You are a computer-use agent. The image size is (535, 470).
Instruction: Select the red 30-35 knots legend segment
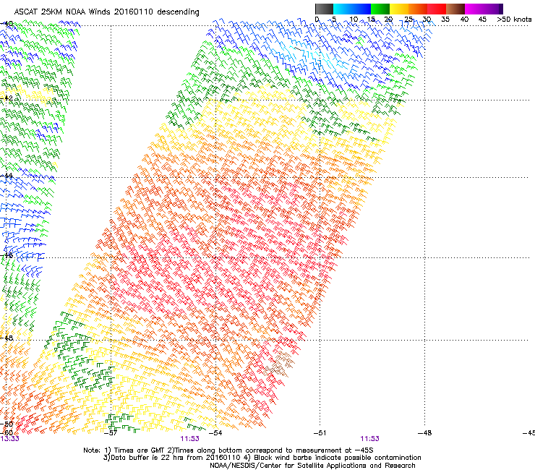437,9
